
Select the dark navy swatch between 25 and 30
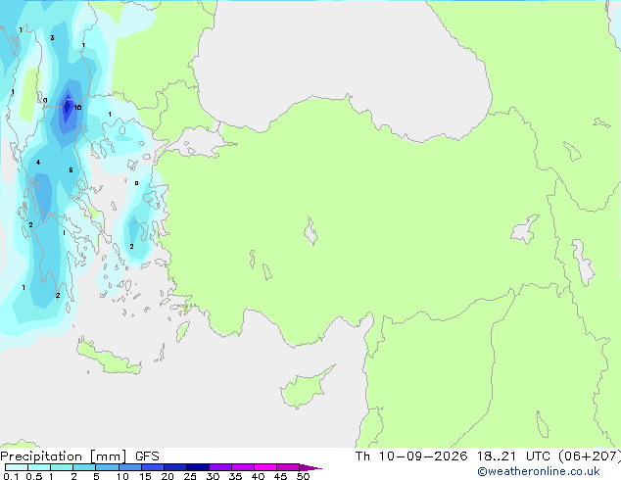(198, 467)
